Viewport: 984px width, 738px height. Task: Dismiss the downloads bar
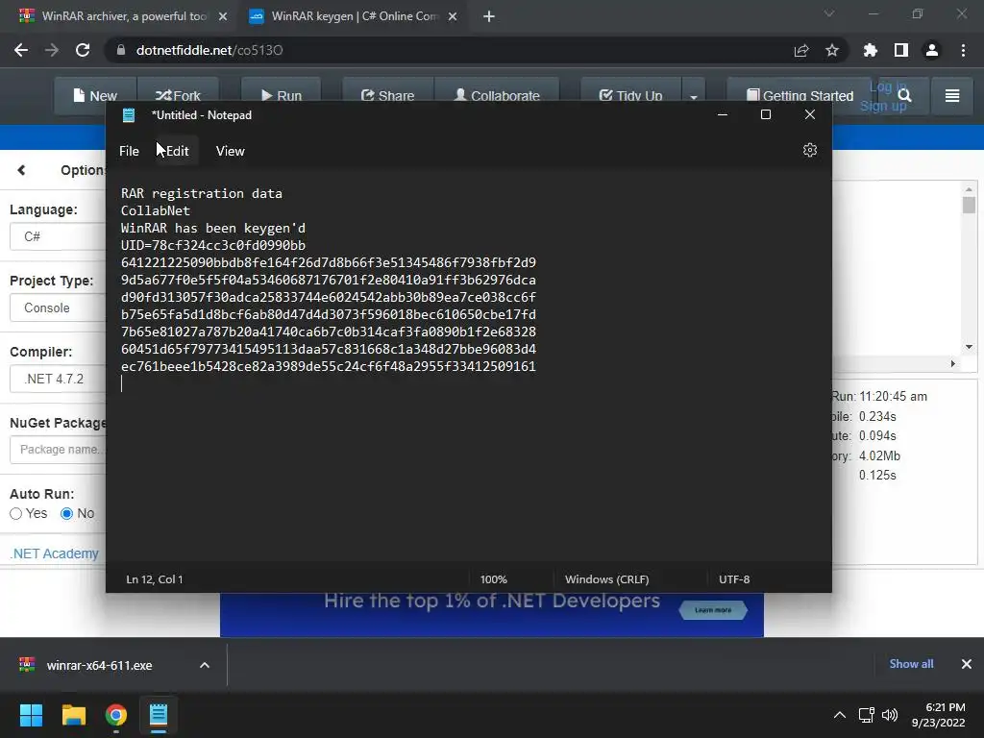tap(967, 664)
